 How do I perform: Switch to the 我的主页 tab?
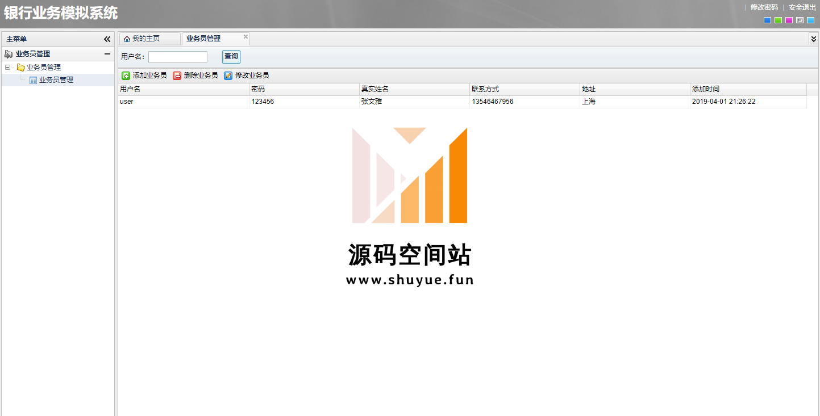[x=149, y=39]
